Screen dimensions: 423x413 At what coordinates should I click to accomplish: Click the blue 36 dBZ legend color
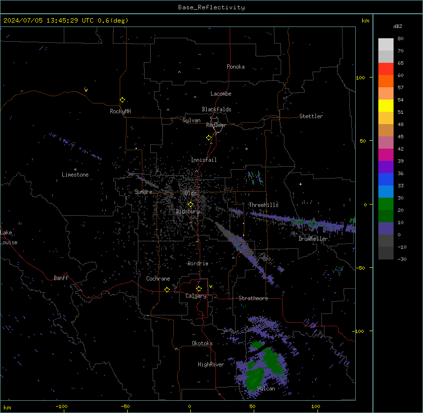tap(386, 179)
